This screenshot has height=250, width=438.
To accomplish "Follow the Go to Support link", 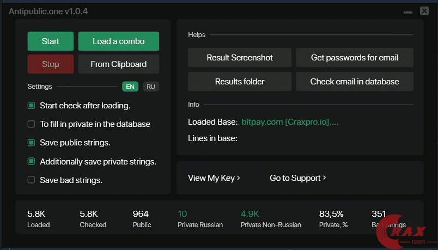I will [x=298, y=178].
